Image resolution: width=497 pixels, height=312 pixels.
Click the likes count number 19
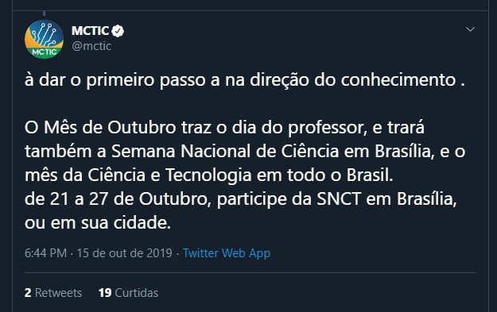[x=105, y=293]
